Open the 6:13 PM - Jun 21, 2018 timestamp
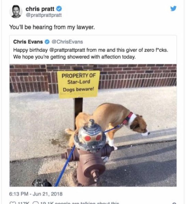This screenshot has width=186, height=204. [x=36, y=194]
